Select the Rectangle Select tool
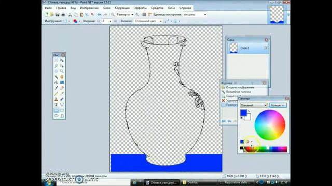 tap(56, 60)
